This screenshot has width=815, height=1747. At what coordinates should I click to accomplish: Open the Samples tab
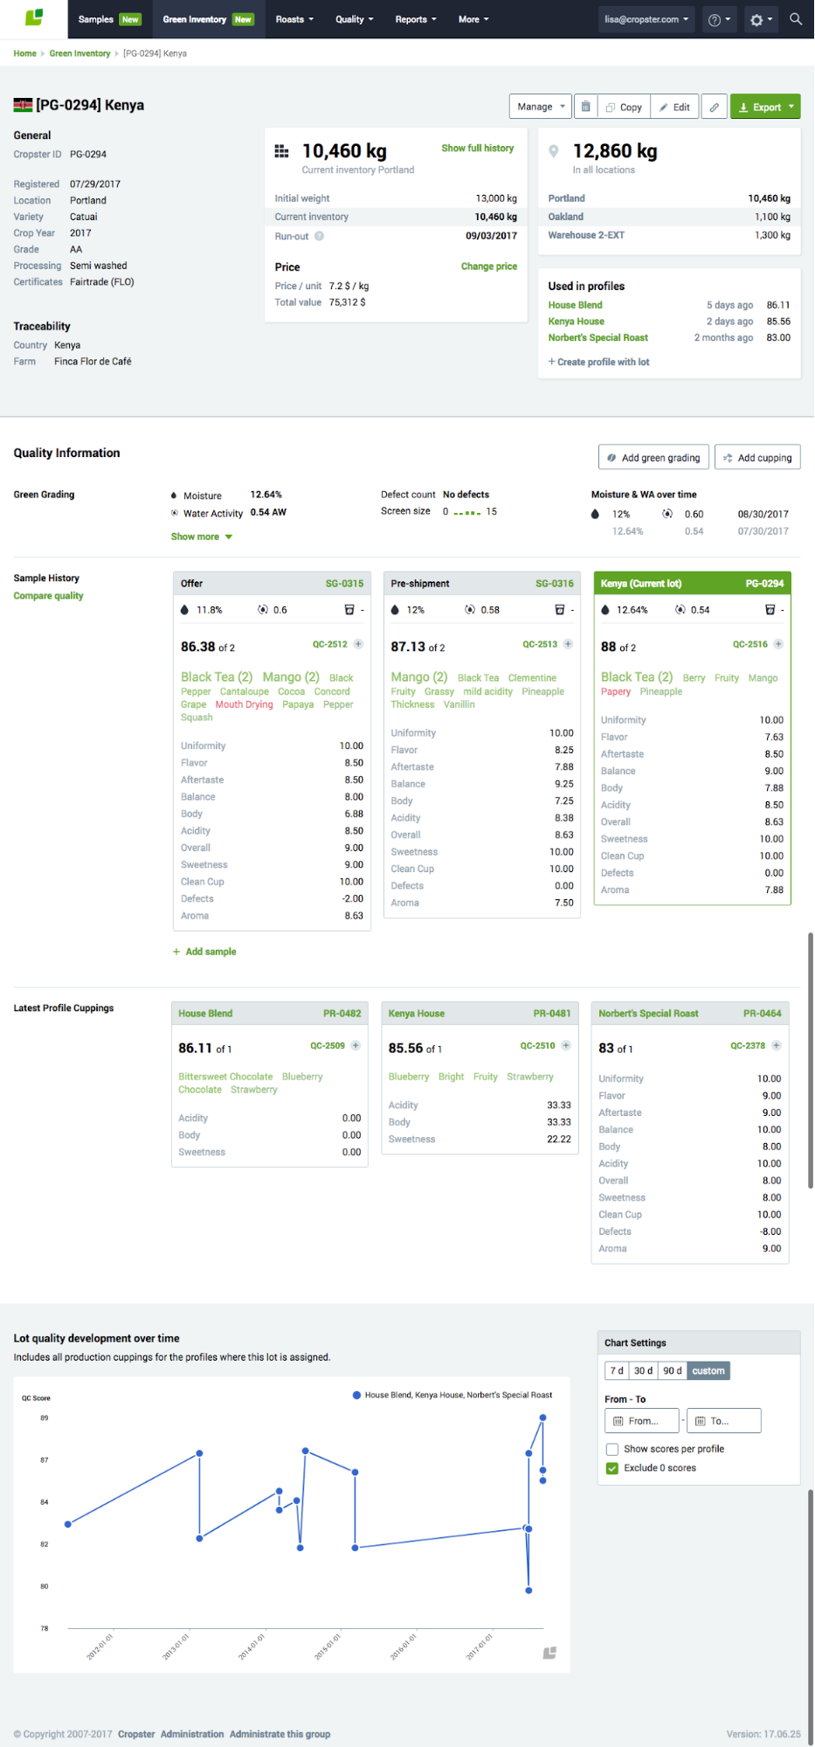click(x=109, y=19)
